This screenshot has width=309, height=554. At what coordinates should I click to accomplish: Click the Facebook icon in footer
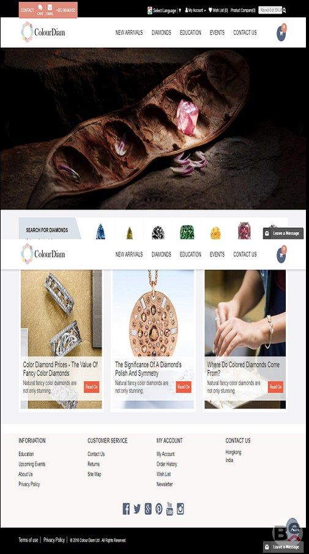click(x=126, y=509)
